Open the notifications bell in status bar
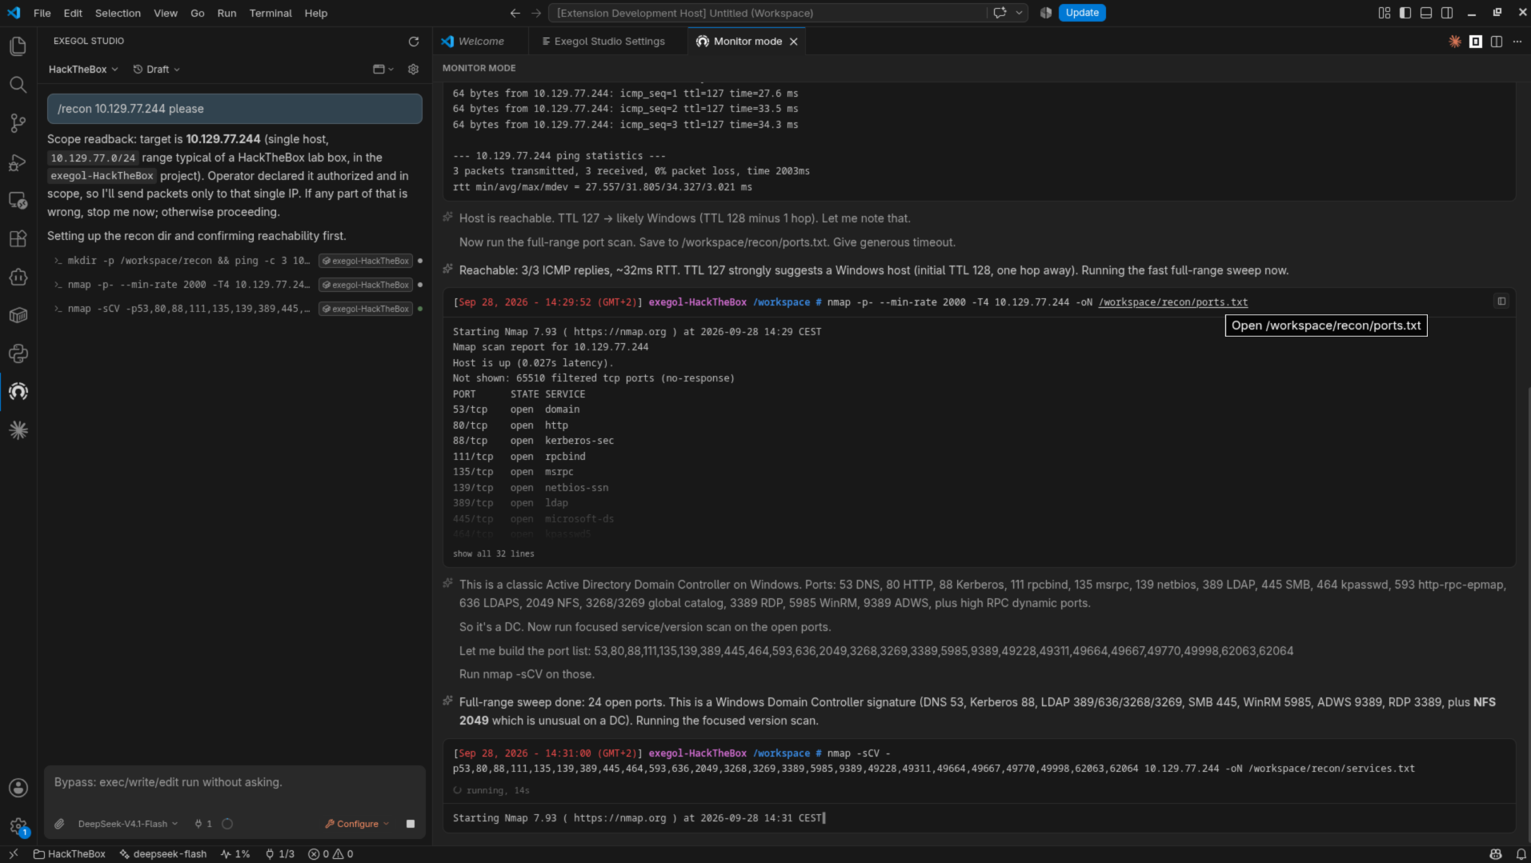The height and width of the screenshot is (863, 1531). click(1521, 854)
